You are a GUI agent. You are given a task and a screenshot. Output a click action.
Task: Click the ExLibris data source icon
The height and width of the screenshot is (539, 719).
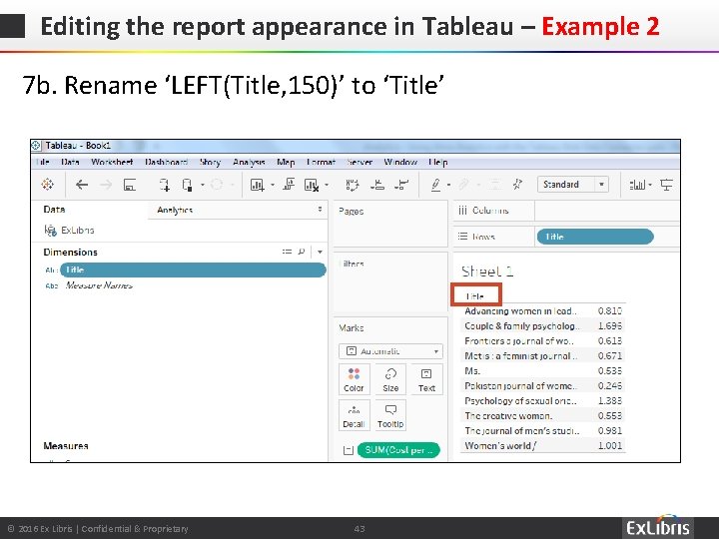[x=50, y=231]
